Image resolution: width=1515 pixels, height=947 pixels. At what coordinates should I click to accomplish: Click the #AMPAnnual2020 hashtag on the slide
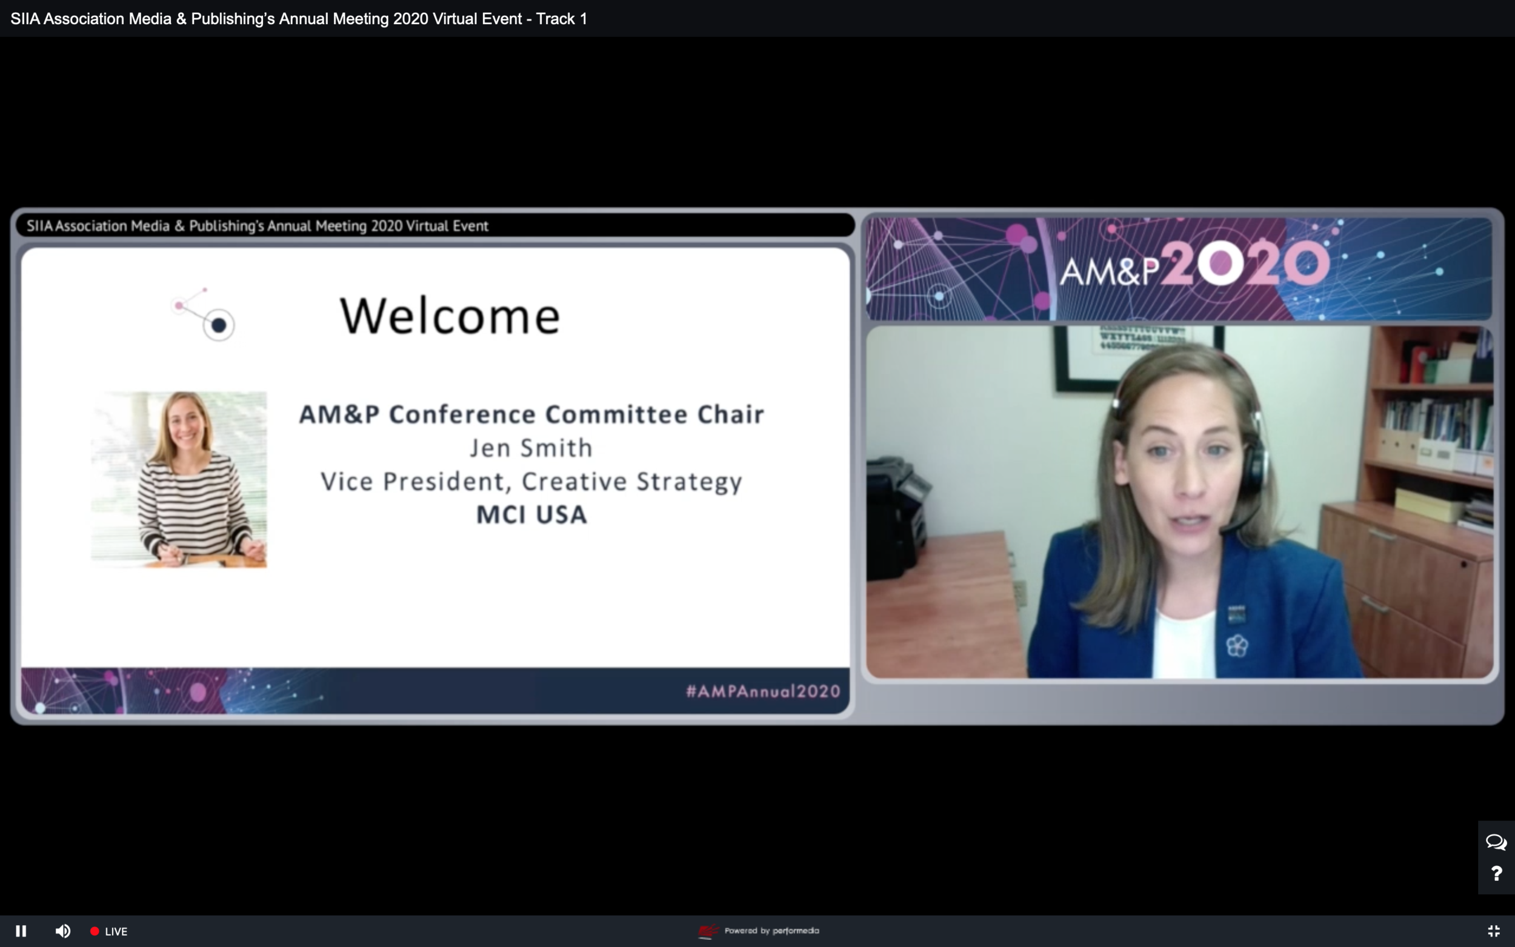point(762,691)
